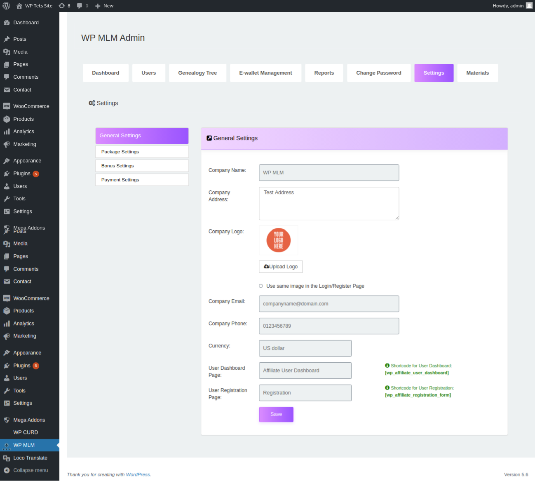This screenshot has width=535, height=481.
Task: Focus the Company Address textarea
Action: pos(329,204)
